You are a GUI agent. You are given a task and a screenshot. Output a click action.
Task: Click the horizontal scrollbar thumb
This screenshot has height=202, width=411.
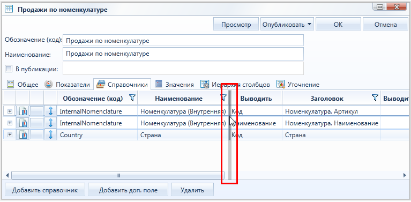click(x=118, y=175)
